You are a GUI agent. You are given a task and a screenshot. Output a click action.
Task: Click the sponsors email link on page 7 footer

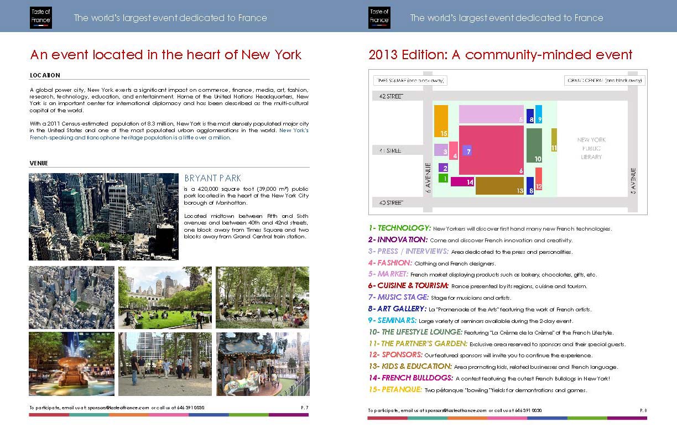pos(118,408)
